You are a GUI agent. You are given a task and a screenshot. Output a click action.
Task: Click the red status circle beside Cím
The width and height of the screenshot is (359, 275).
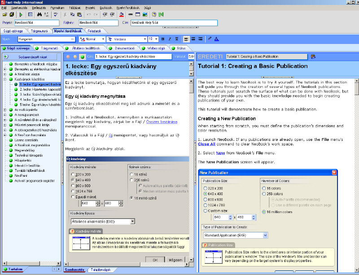pyautogui.click(x=68, y=57)
